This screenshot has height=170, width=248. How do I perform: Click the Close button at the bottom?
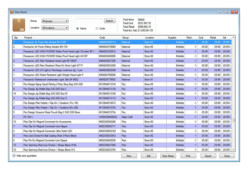227,156
